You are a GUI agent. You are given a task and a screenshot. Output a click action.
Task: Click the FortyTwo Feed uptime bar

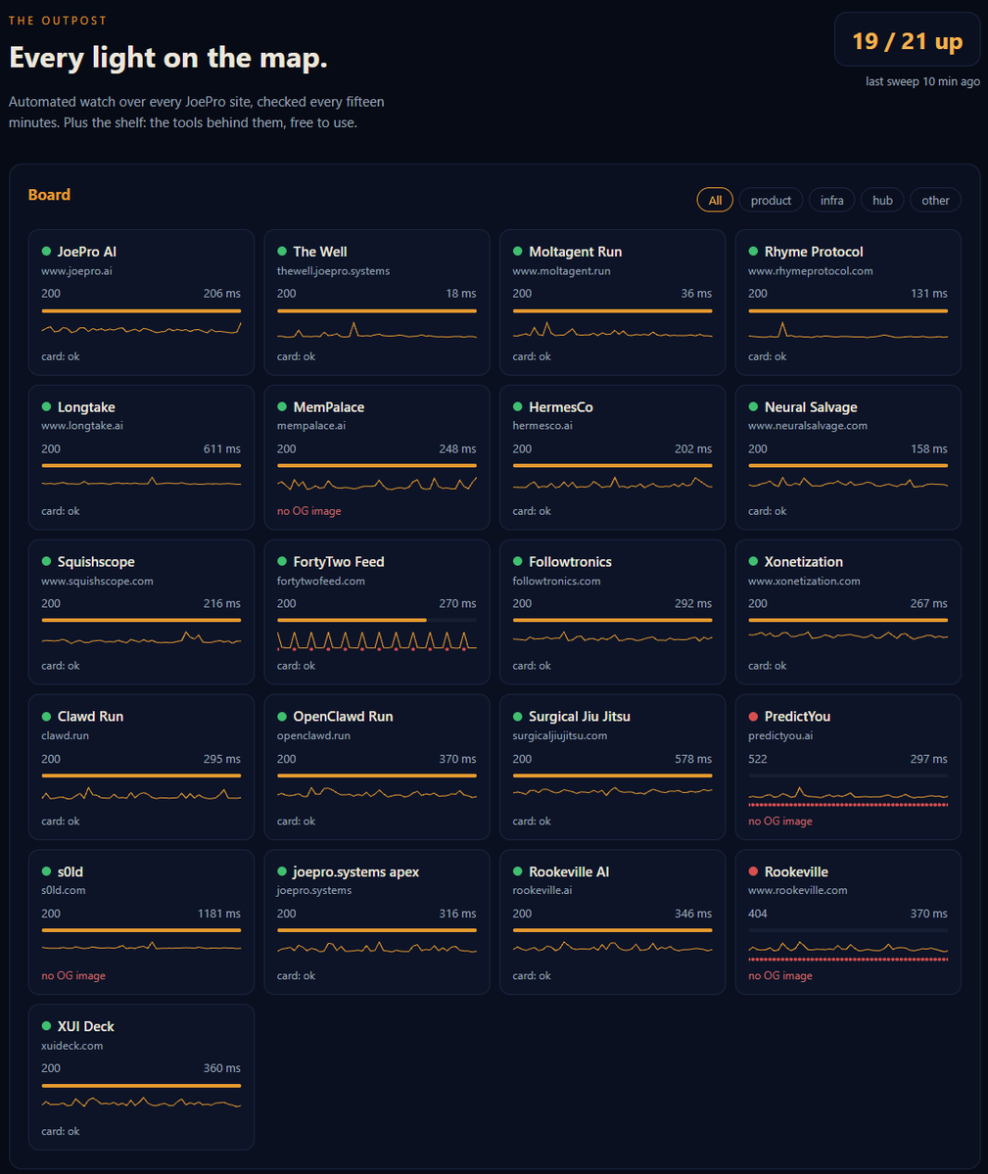tap(376, 620)
